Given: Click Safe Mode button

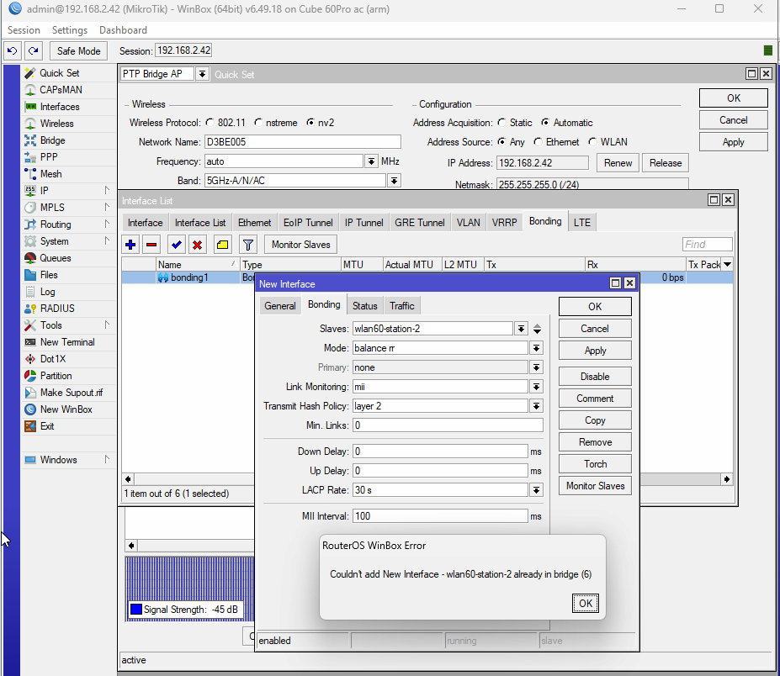Looking at the screenshot, I should (x=78, y=50).
